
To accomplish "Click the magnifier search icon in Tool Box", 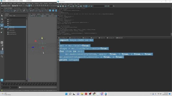I will pos(2,56).
